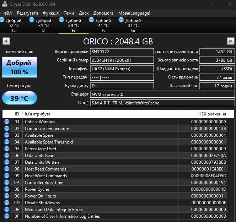This screenshot has height=222, width=236.
Task: Click status orb for Host Write Commands row
Action: (x=7, y=175)
